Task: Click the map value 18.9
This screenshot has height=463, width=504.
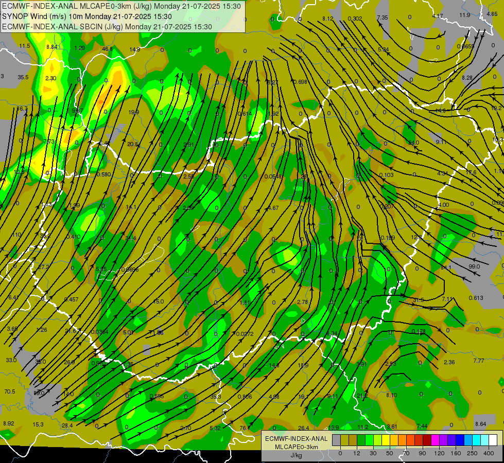Action: pos(303,365)
